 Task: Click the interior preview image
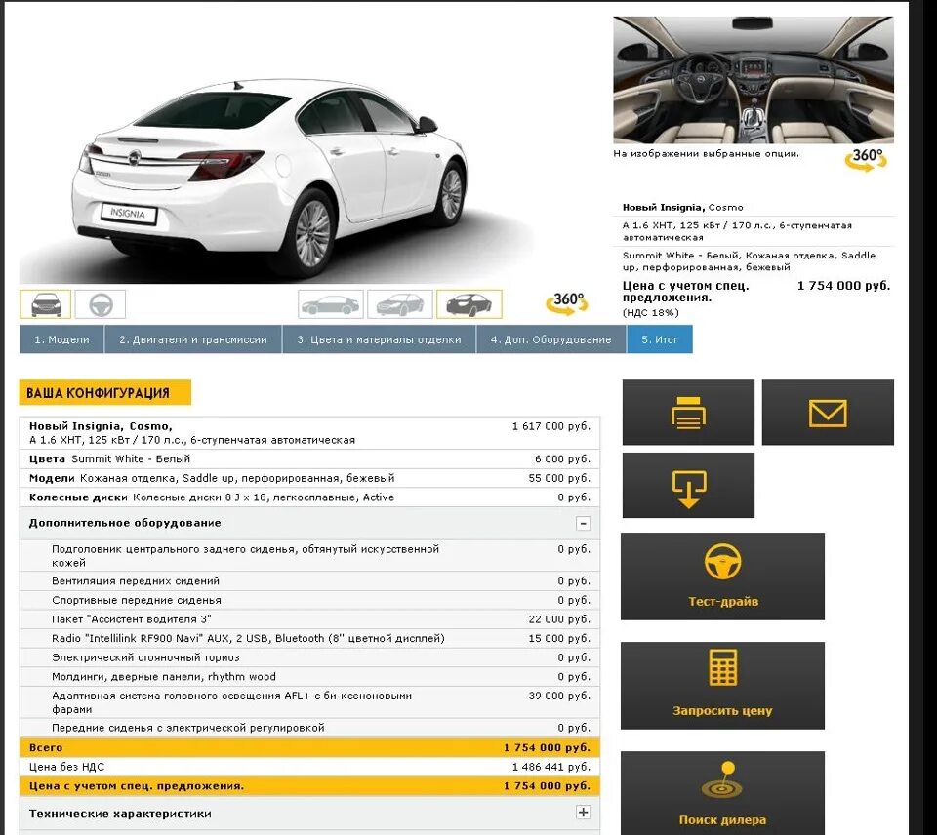[754, 80]
